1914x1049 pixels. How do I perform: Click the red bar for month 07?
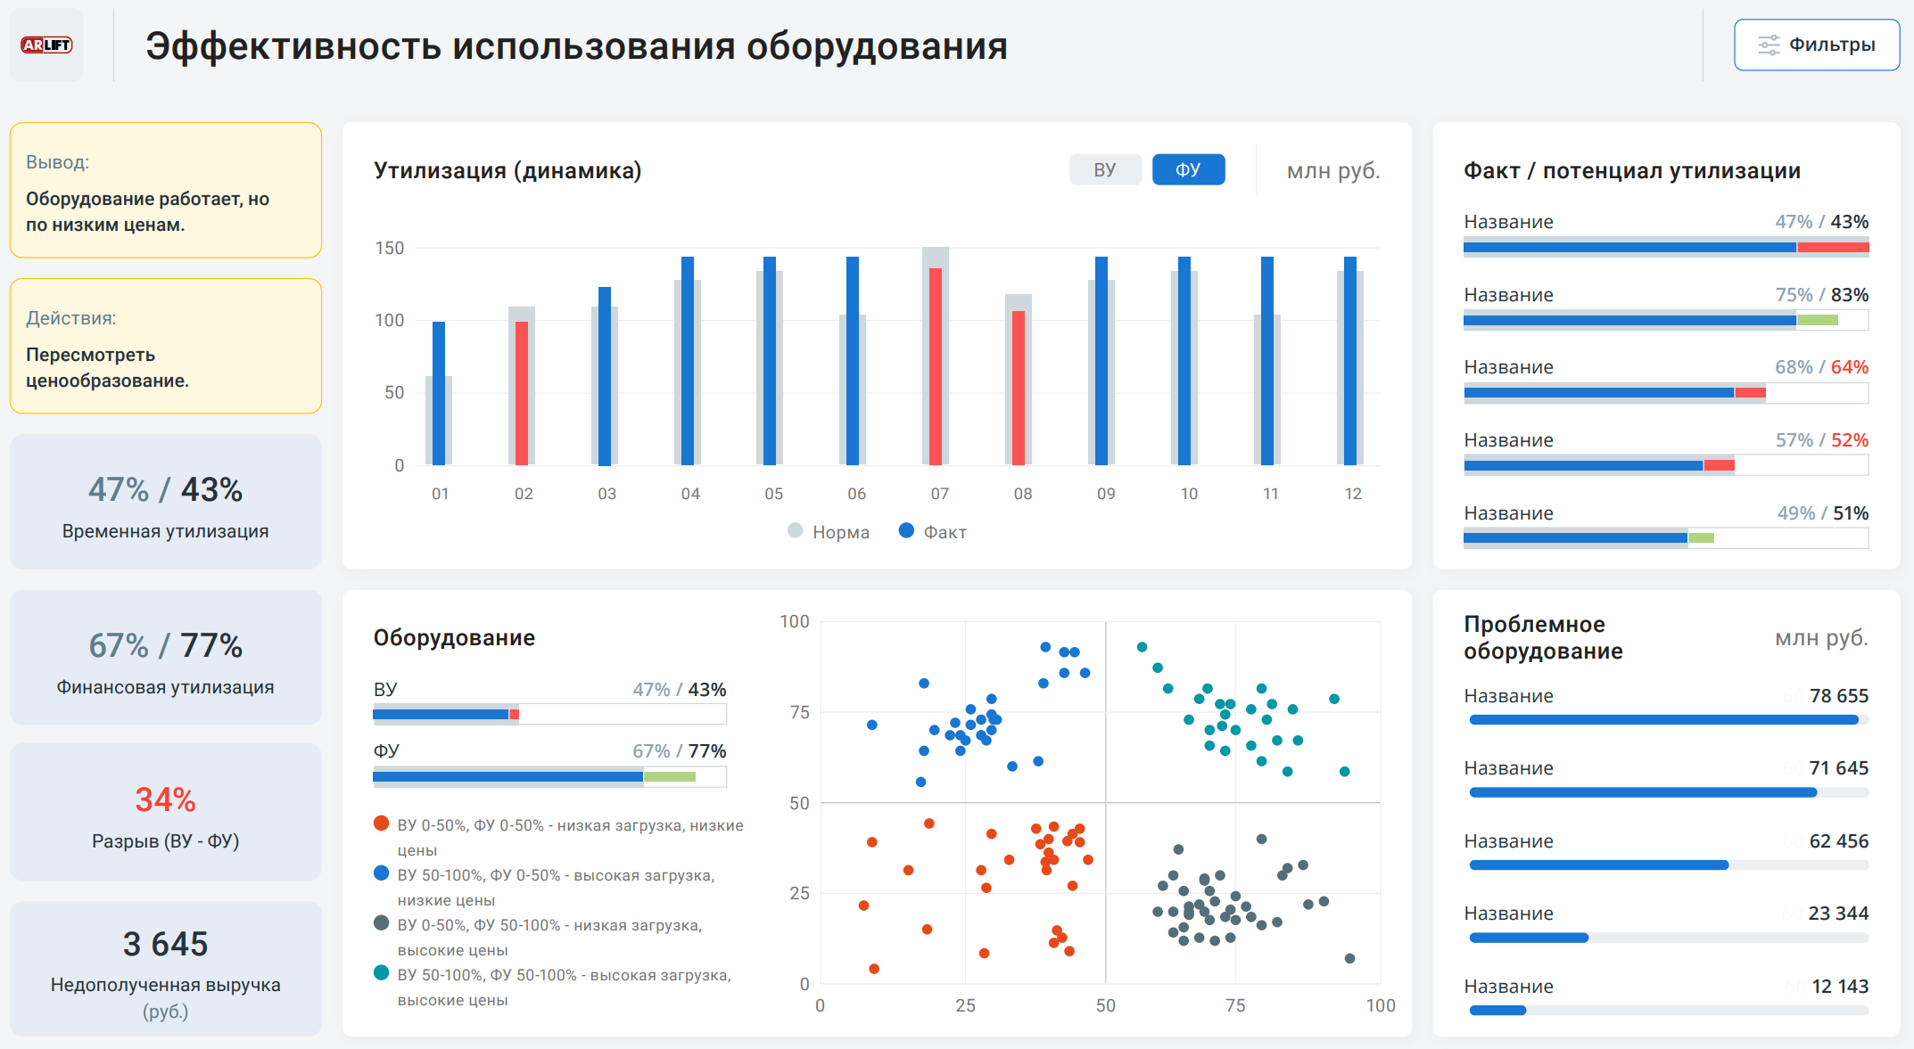click(936, 366)
